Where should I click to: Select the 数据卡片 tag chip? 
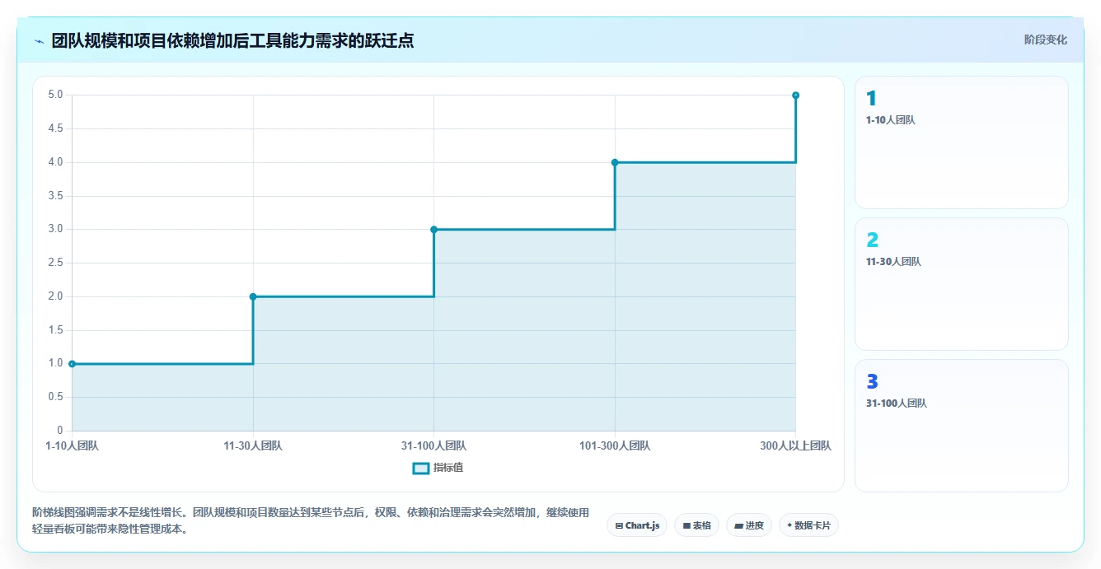pyautogui.click(x=808, y=525)
